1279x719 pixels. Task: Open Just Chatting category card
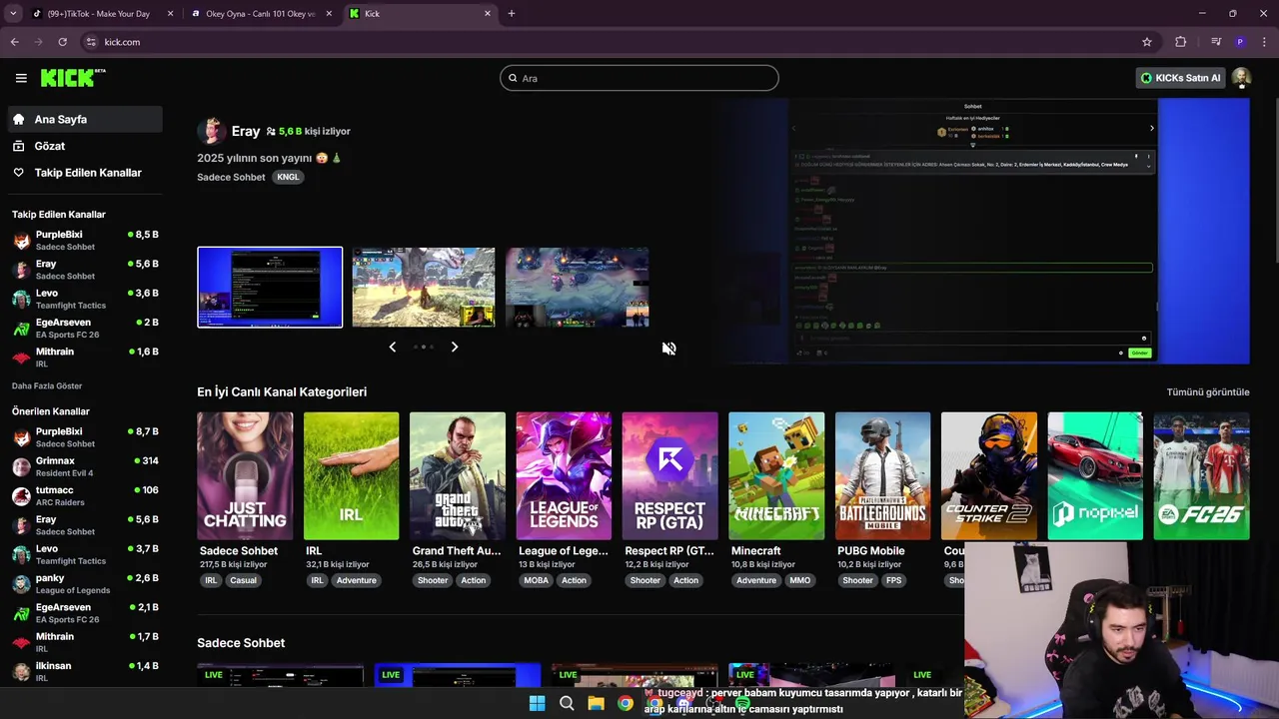point(245,476)
